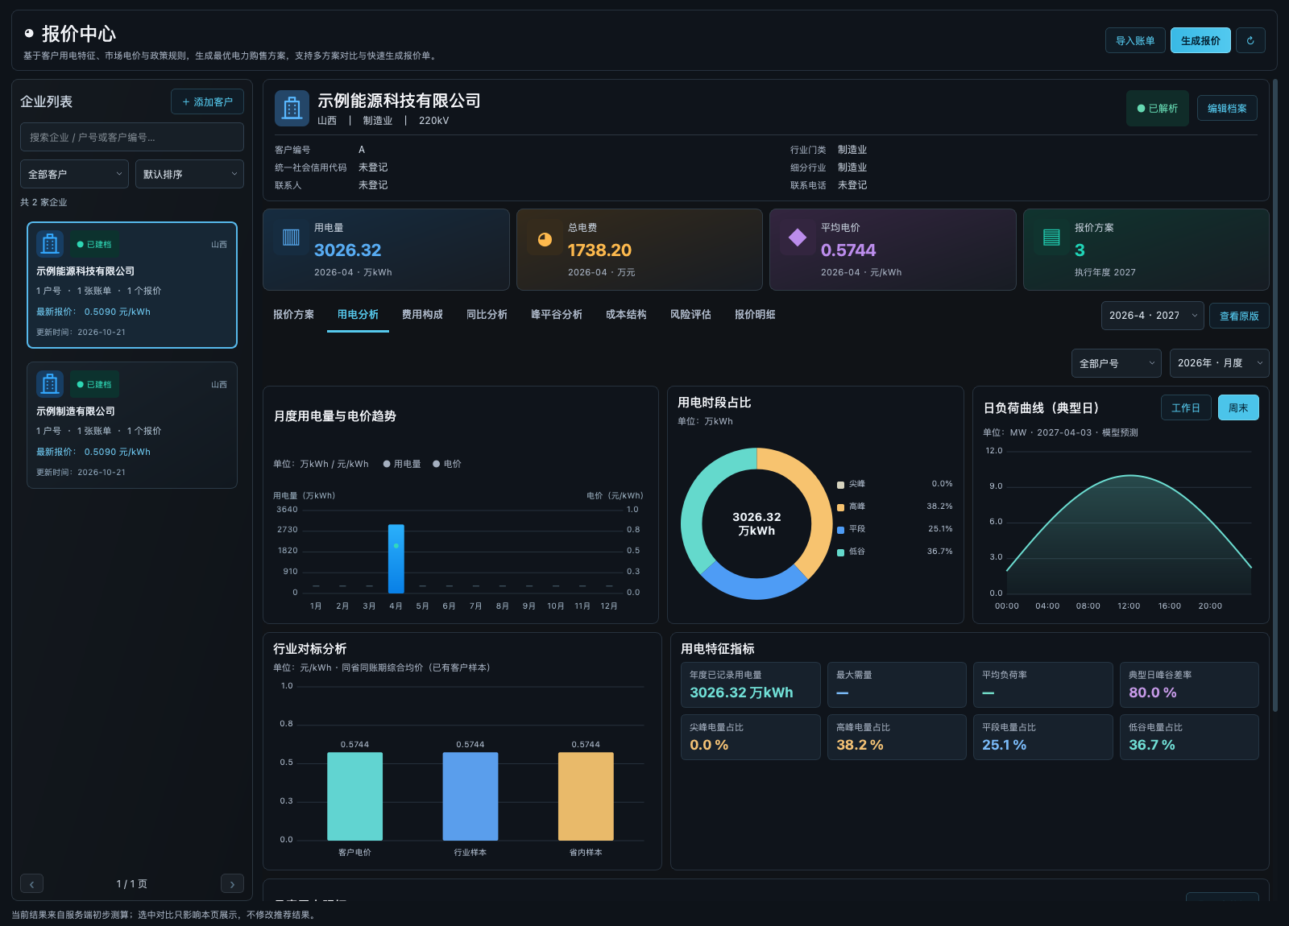This screenshot has height=926, width=1289.
Task: Click the 报价方案 list icon
Action: (1051, 238)
